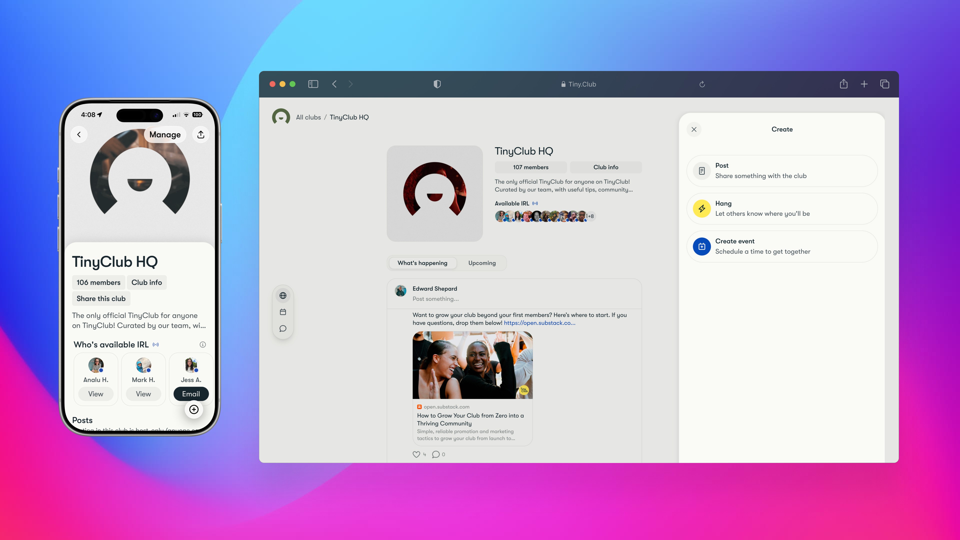Open the chat bubble icon in the left sidebar
Image resolution: width=960 pixels, height=540 pixels.
(283, 328)
